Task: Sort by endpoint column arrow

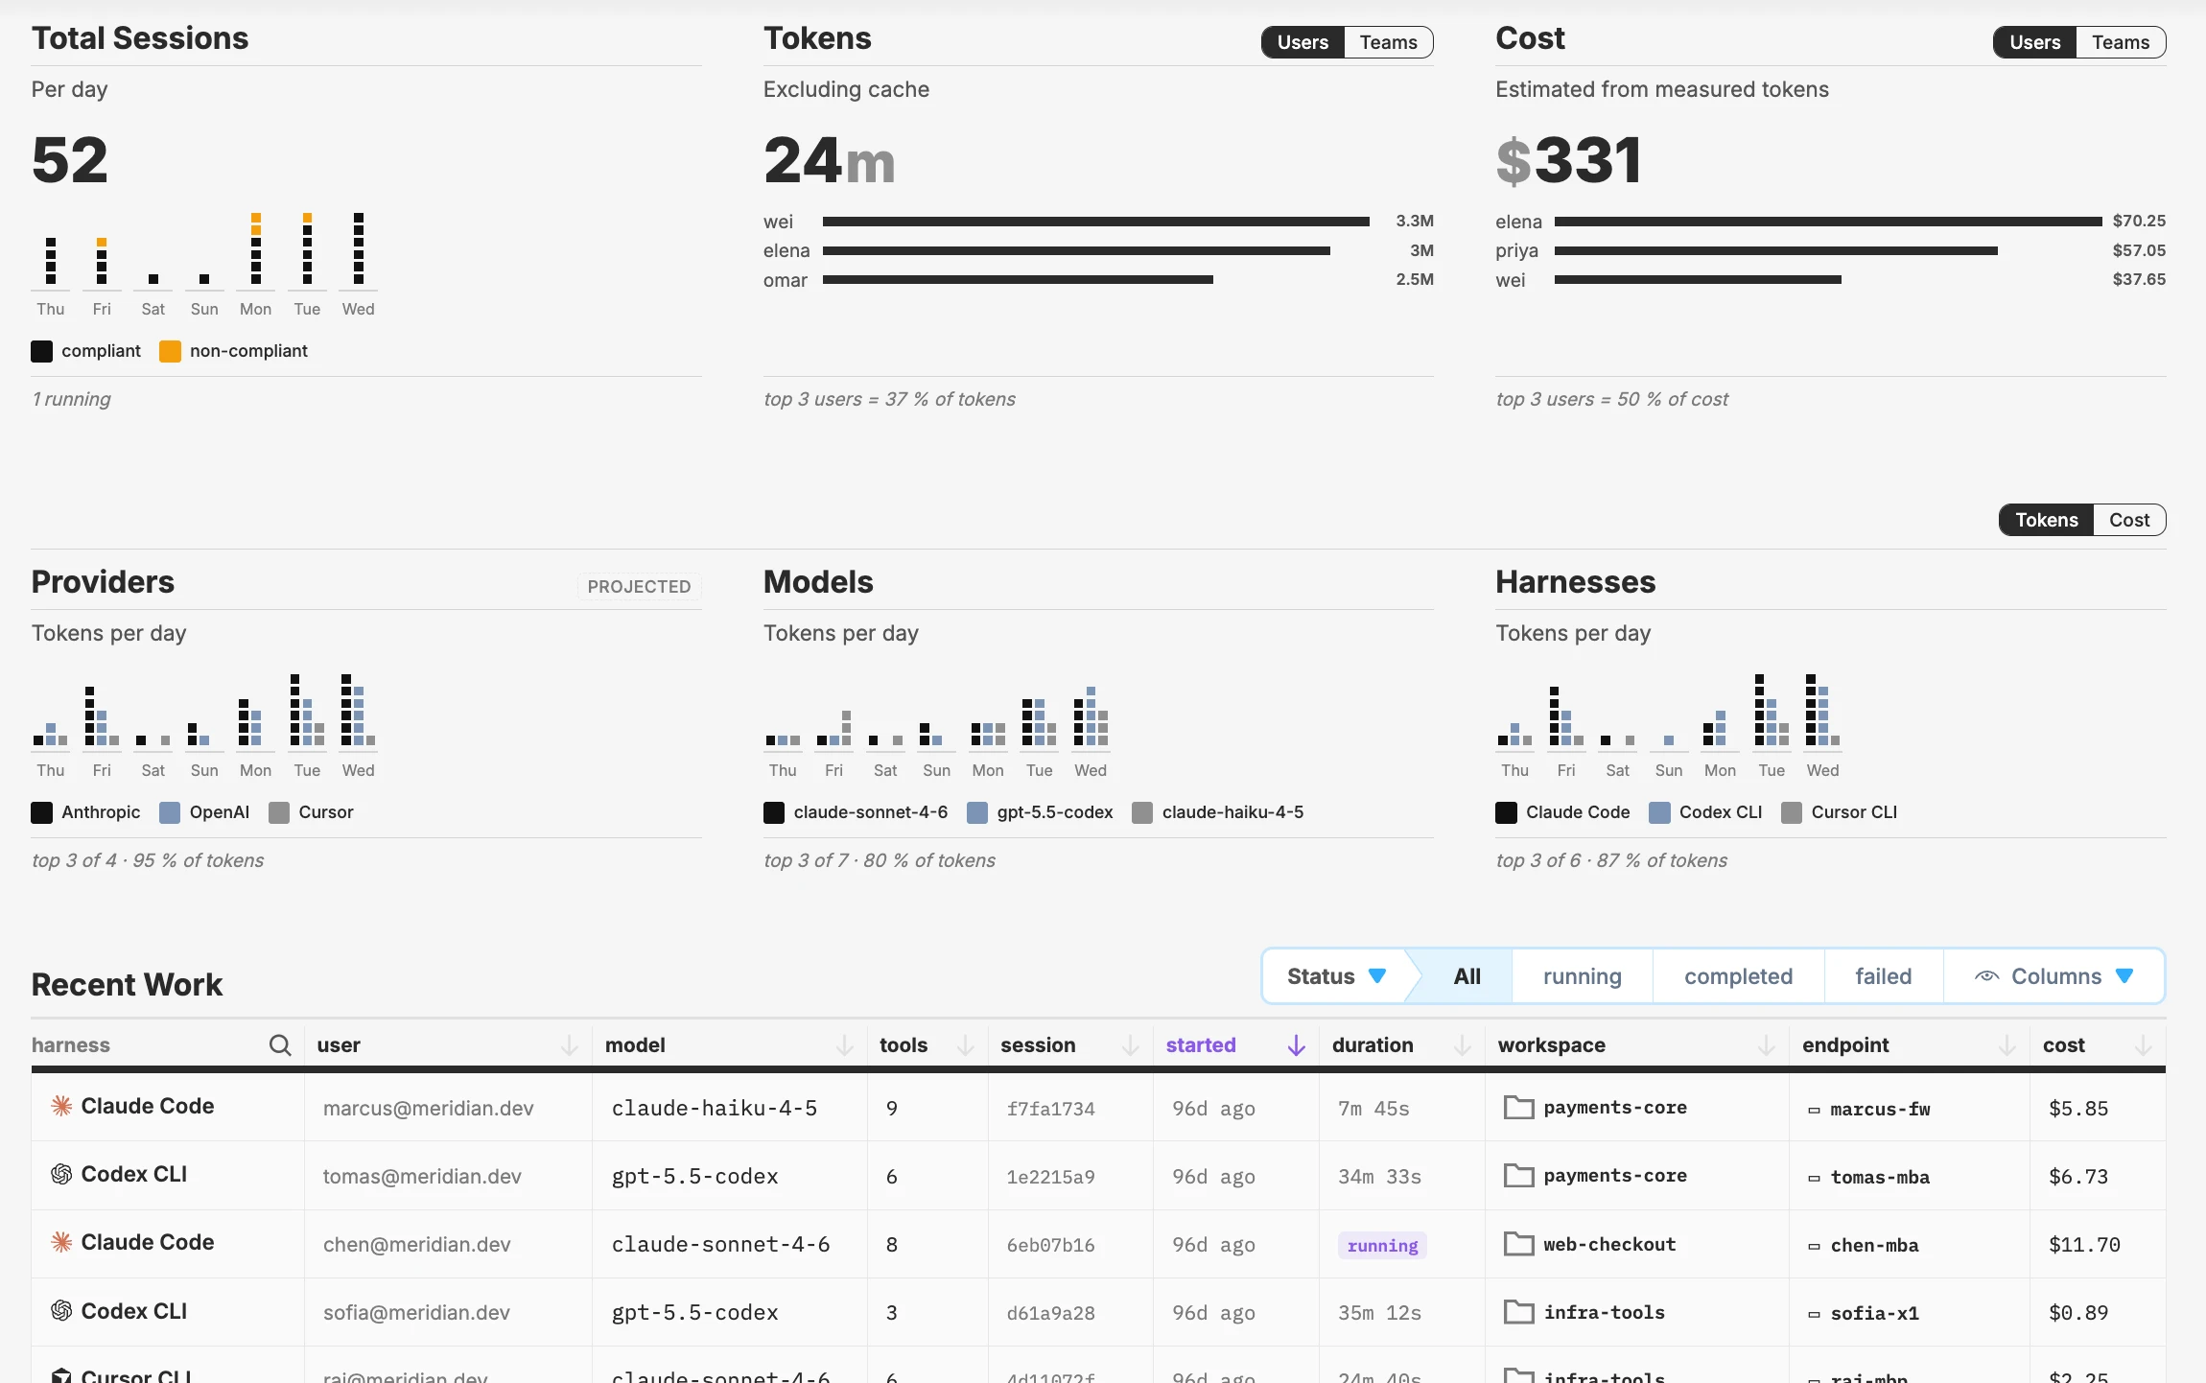Action: point(2007,1045)
